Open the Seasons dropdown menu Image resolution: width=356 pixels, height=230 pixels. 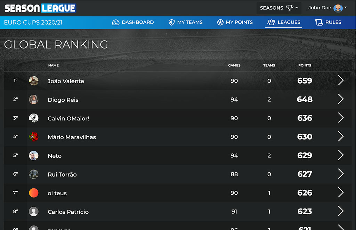tap(279, 8)
